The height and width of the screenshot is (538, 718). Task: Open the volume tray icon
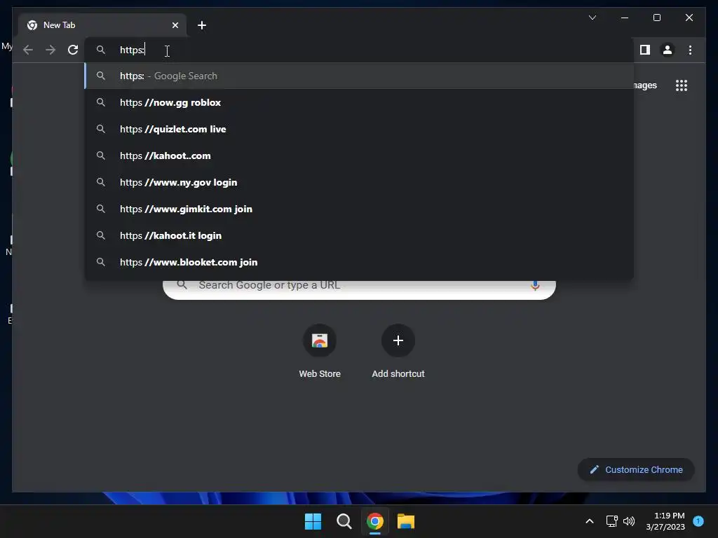tap(629, 521)
